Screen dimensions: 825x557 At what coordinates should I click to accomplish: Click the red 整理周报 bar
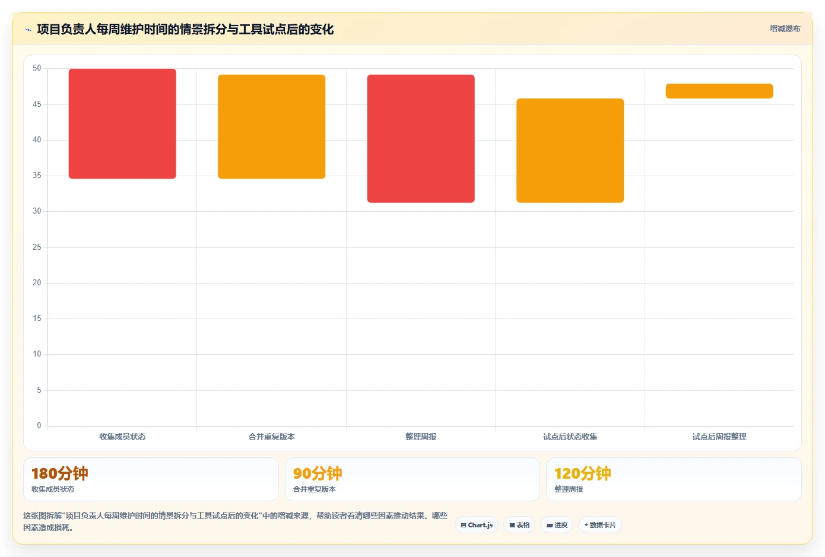pyautogui.click(x=421, y=138)
